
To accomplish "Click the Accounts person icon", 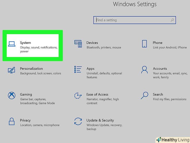I will [144, 70].
